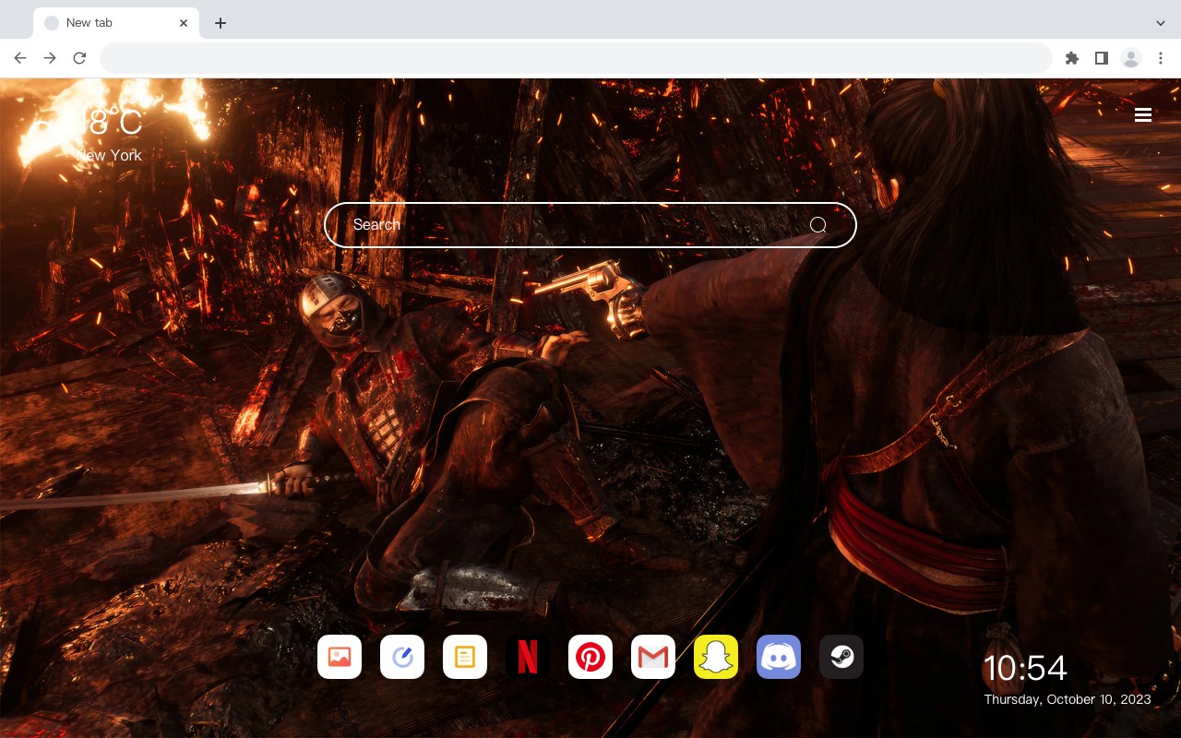Click into the page Search field
The width and height of the screenshot is (1181, 738).
click(590, 225)
